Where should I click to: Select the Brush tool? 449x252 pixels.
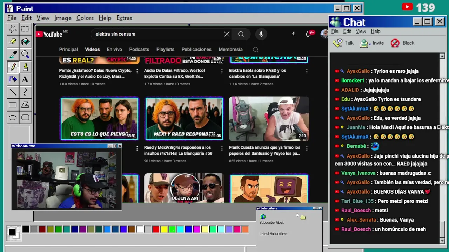pos(25,67)
